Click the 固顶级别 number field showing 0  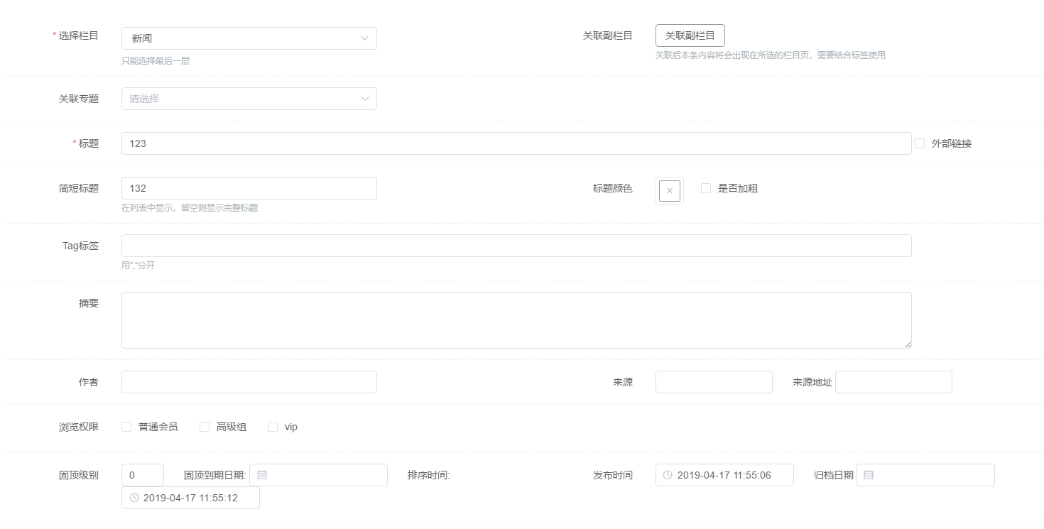point(143,475)
